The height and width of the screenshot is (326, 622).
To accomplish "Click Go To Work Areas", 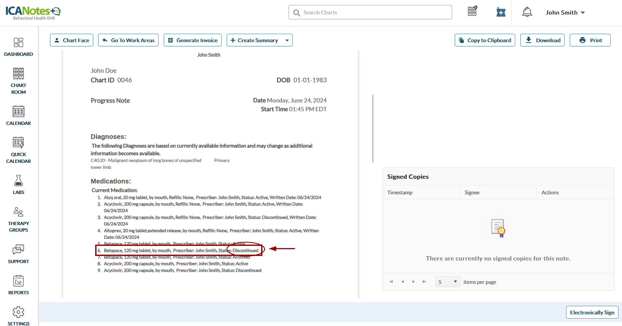I will (128, 40).
